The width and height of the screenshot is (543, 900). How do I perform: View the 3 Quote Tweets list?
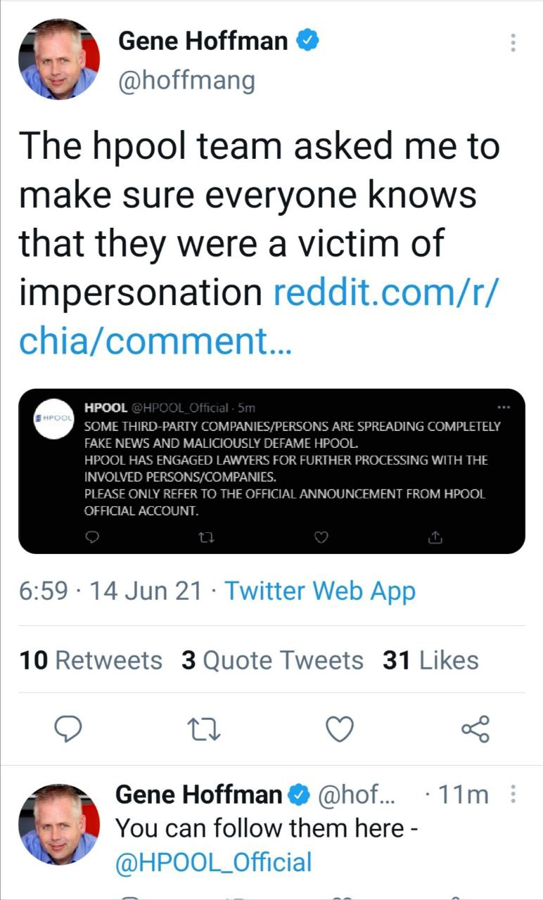(x=272, y=660)
